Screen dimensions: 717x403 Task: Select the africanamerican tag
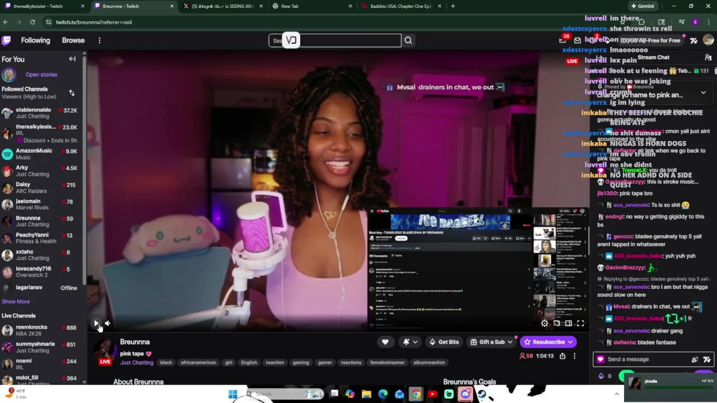click(198, 363)
